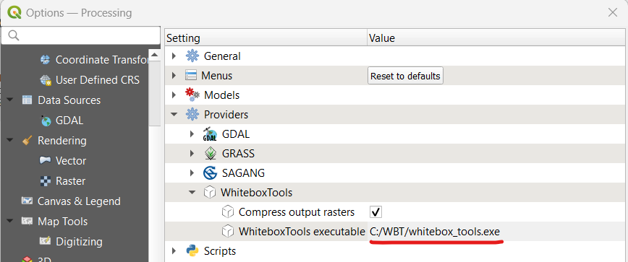The width and height of the screenshot is (628, 262).
Task: Click the GDAL globe icon in the sidebar
Action: 46,121
